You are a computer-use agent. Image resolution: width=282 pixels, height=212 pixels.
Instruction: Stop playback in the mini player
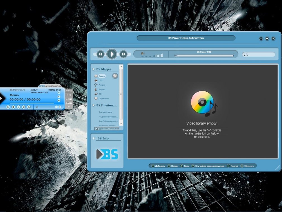pos(13,107)
